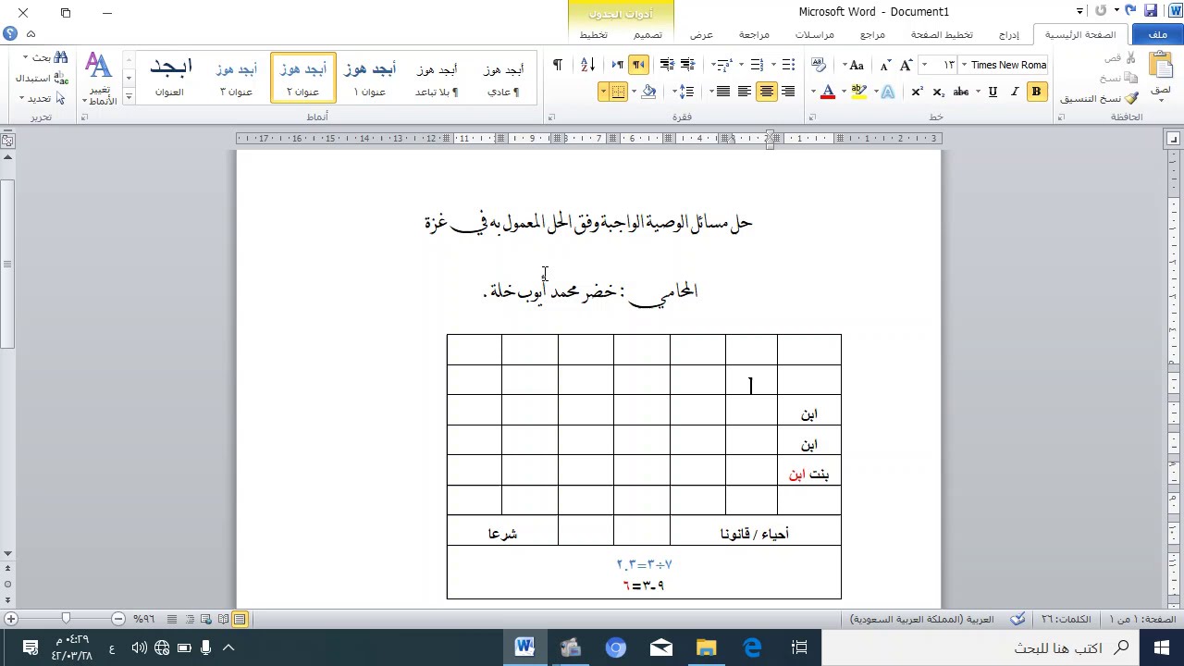Switch to Full Screen Reading view
1184x666 pixels.
click(x=223, y=619)
